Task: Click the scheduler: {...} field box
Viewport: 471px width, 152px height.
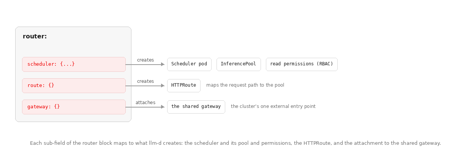Action: click(x=74, y=64)
